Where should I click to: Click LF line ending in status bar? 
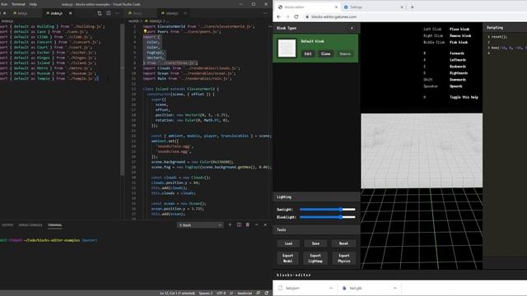231,293
